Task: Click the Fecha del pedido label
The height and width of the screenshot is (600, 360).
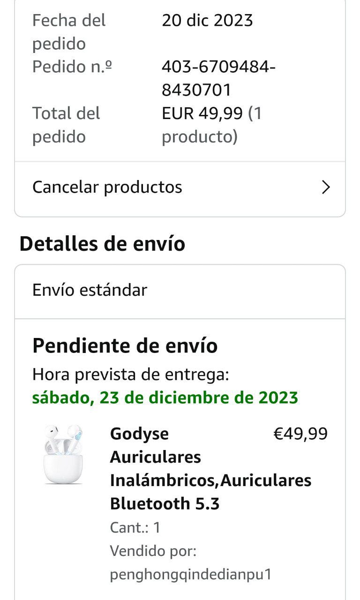Action: tap(69, 32)
